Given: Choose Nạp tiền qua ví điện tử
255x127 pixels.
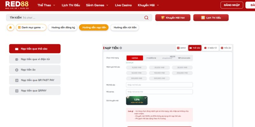Looking at the screenshot, I should click(x=35, y=59).
